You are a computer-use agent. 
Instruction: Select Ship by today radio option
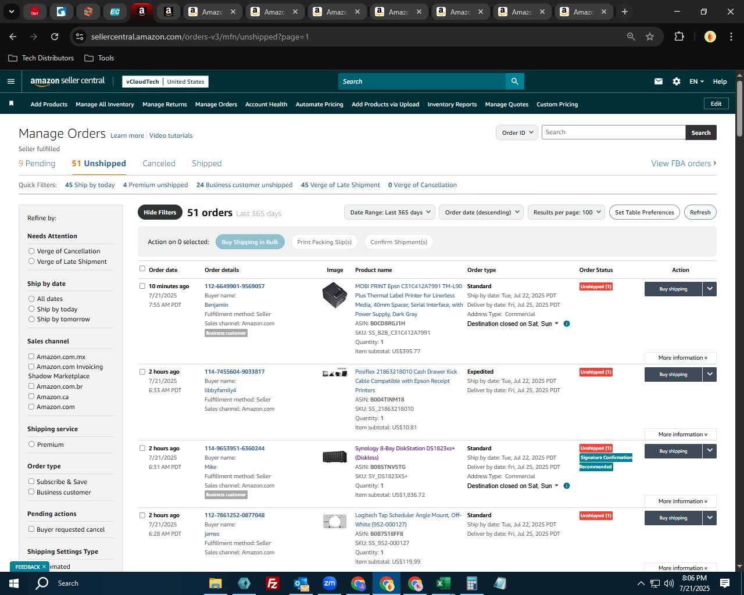click(31, 309)
